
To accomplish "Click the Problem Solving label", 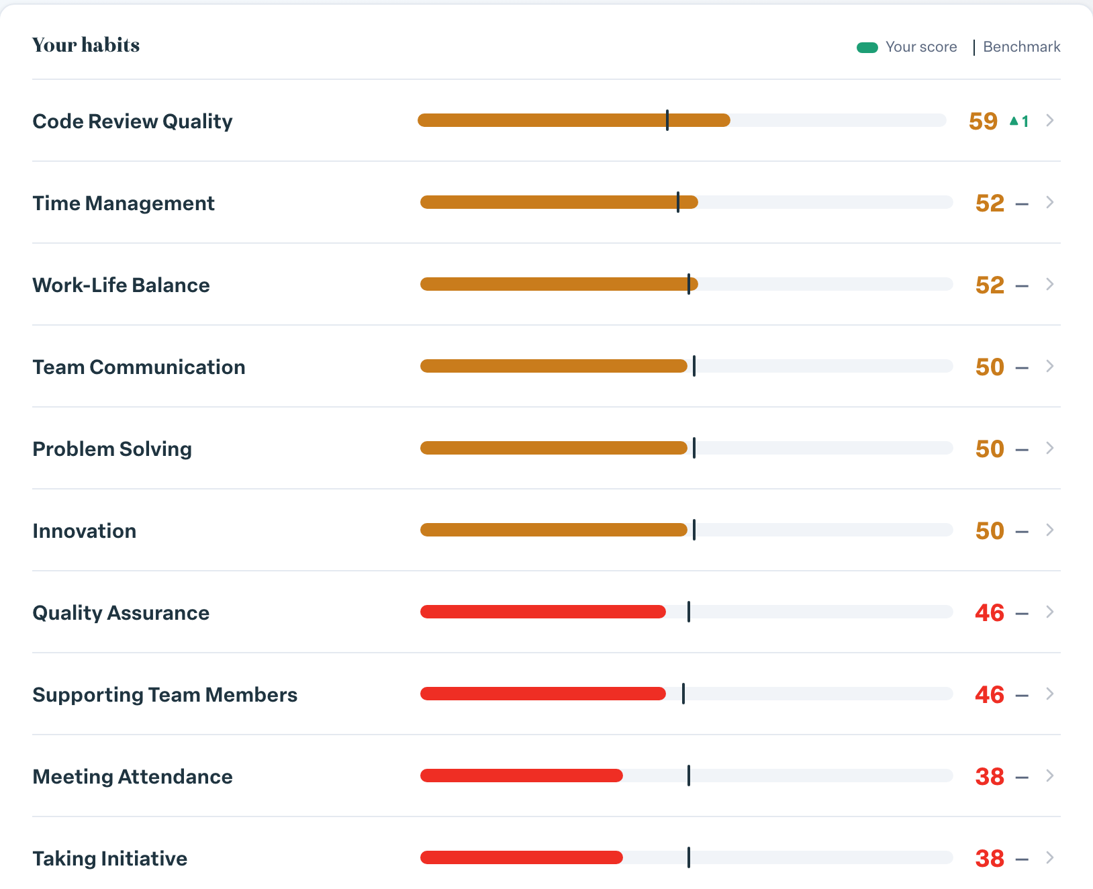I will point(112,449).
